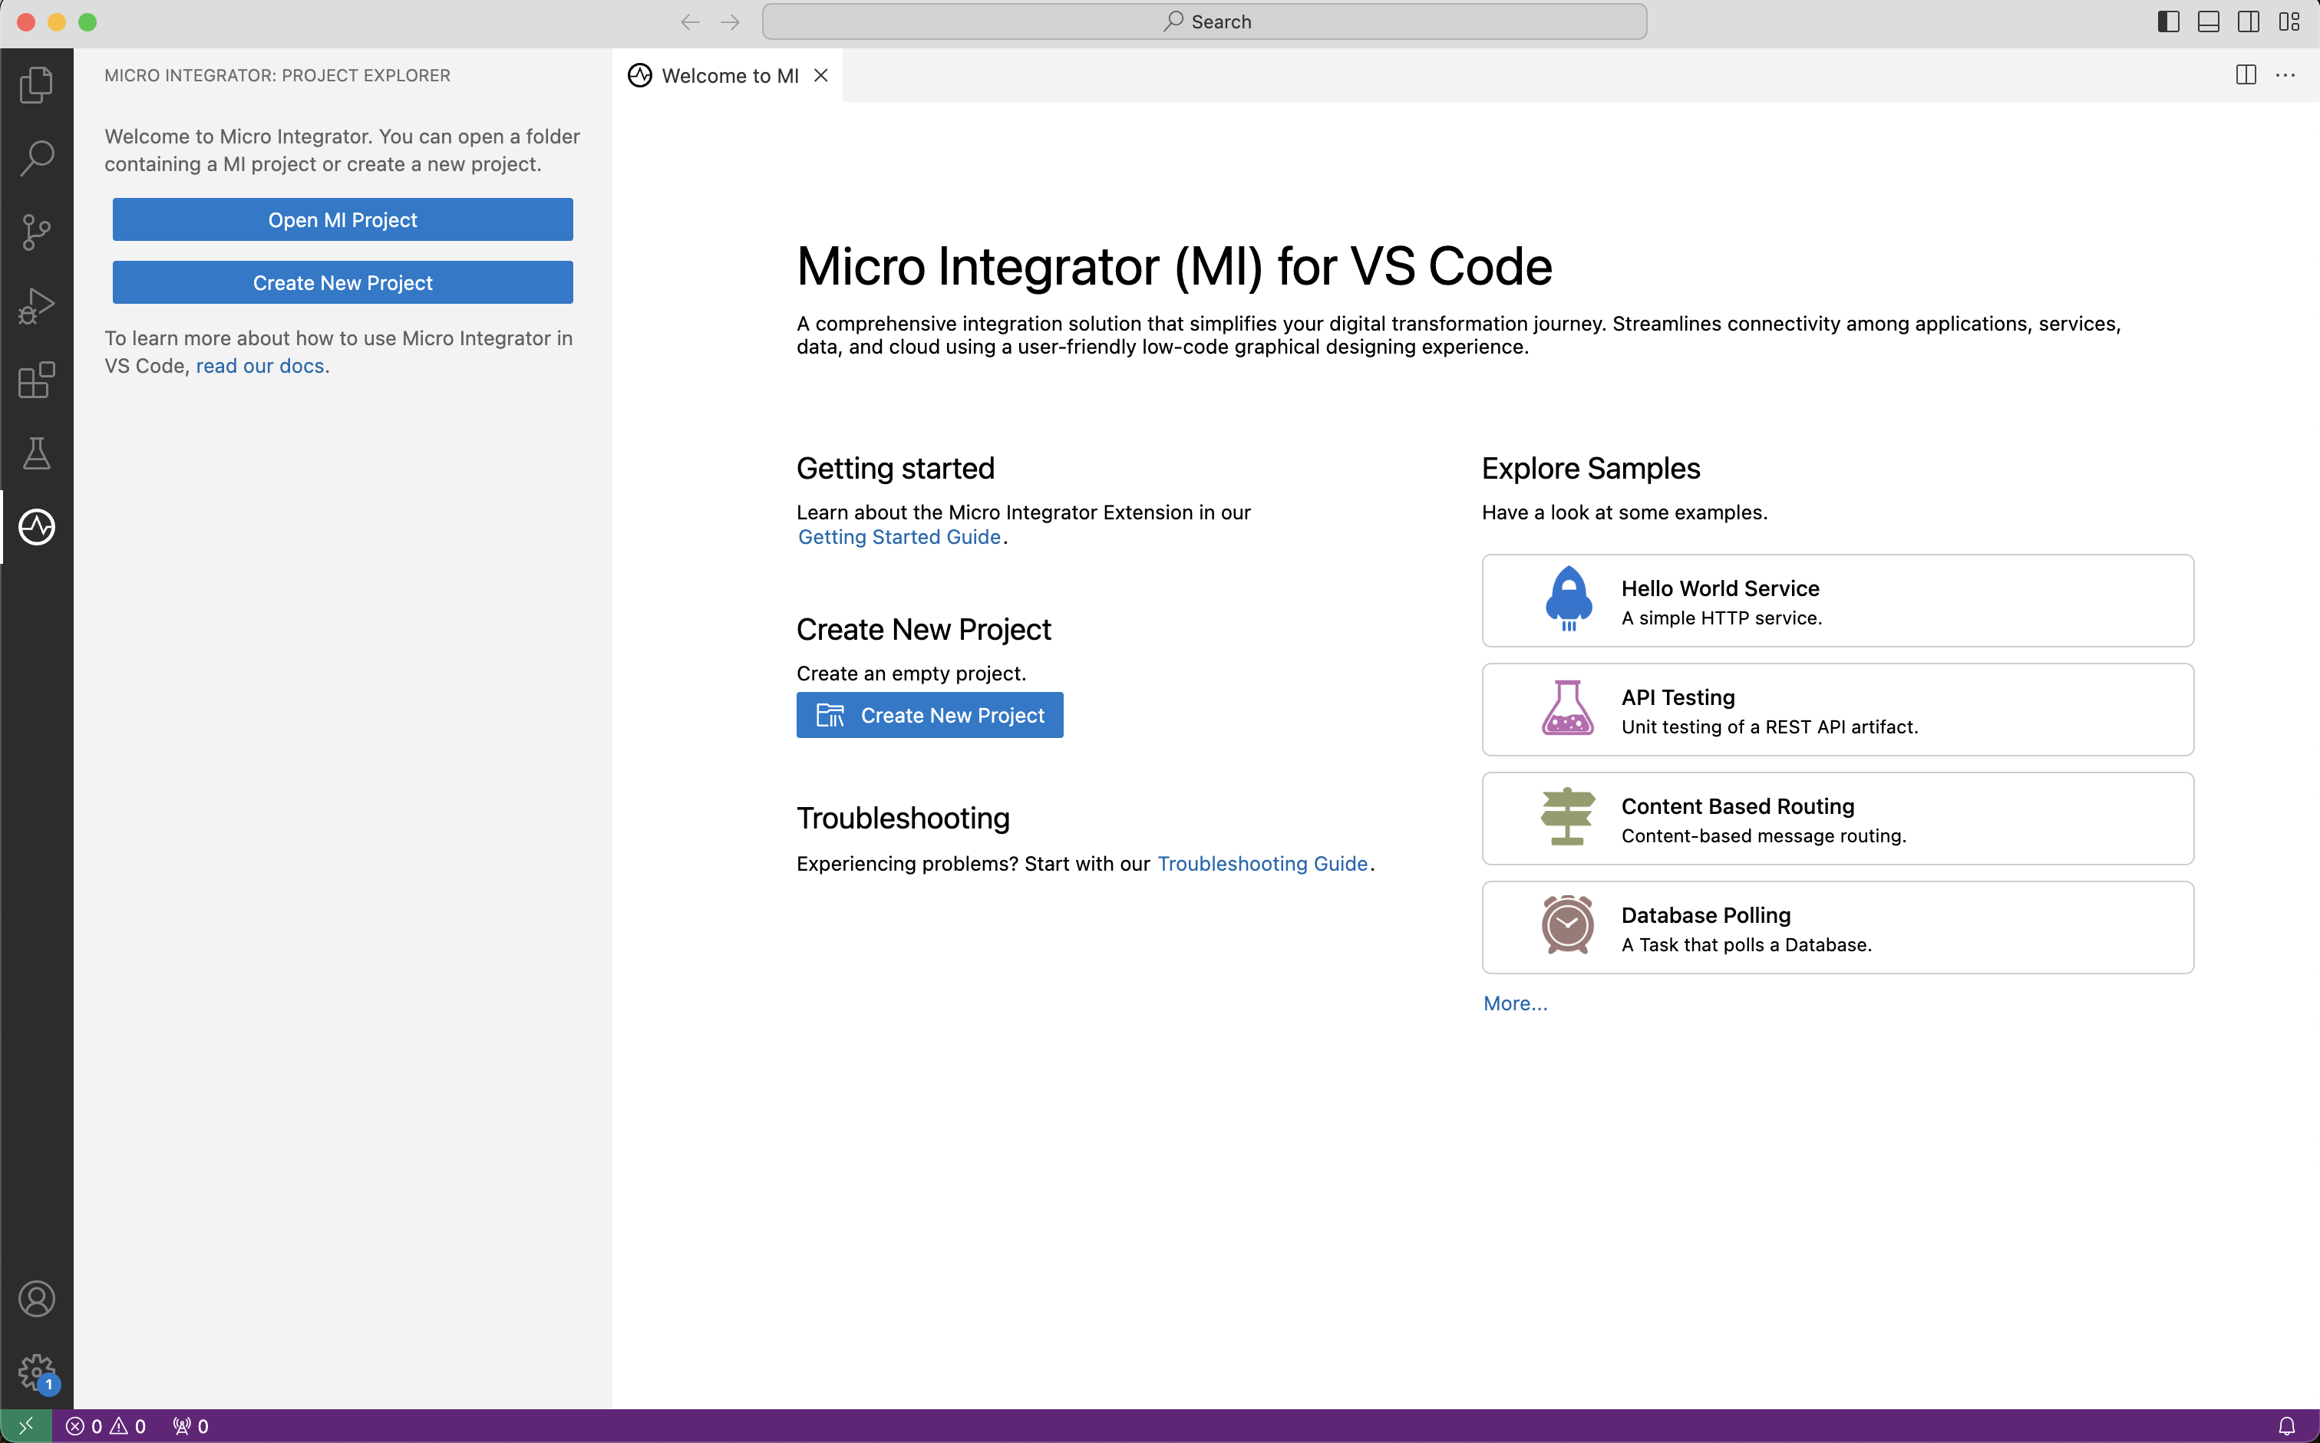Viewport: 2320px width, 1443px height.
Task: Click the API Testing flask icon
Action: [x=1568, y=707]
